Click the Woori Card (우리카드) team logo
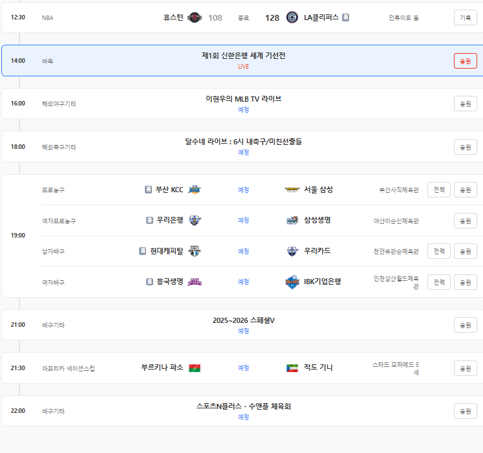The image size is (483, 453). click(x=292, y=251)
